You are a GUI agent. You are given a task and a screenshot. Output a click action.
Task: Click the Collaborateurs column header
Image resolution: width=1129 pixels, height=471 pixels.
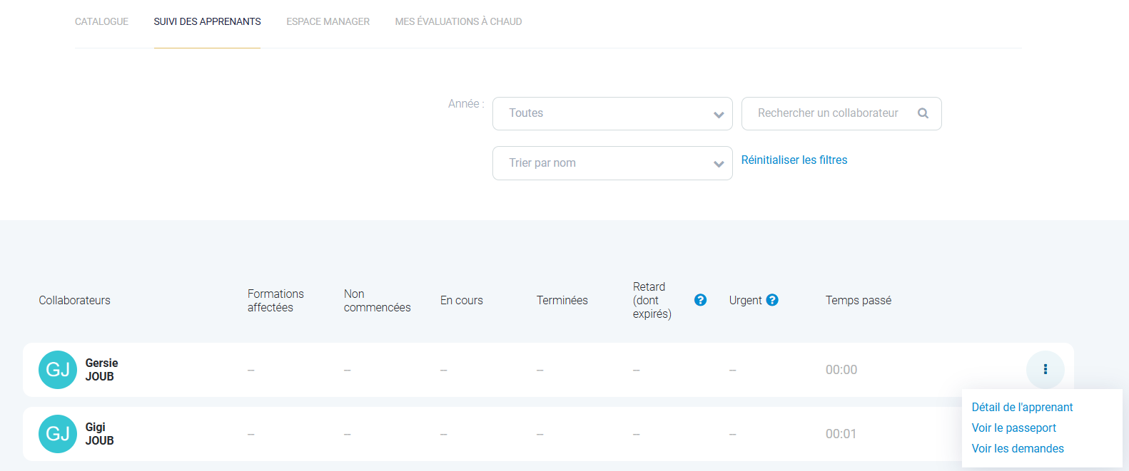tap(74, 300)
